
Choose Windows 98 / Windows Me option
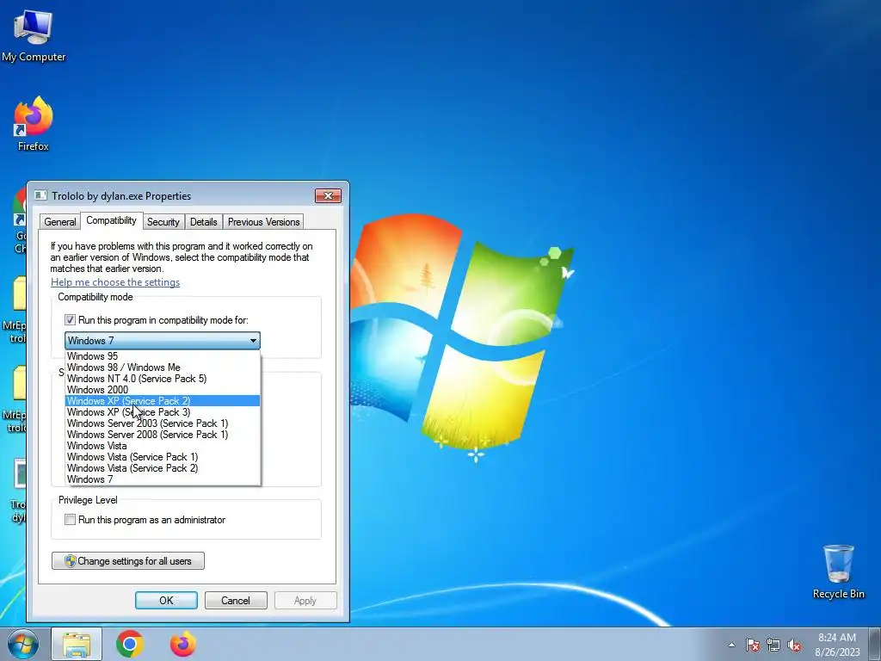pyautogui.click(x=163, y=367)
